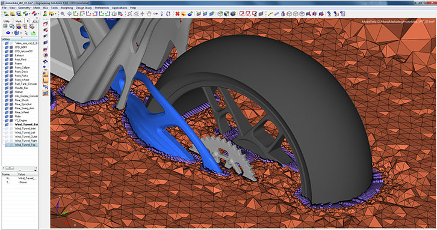This screenshot has width=437, height=230.
Task: Select the V2_Engine row in the browser
Action: pos(20,121)
